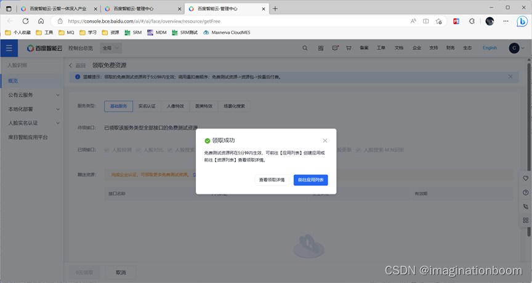
Task: Open the shopping cart icon
Action: (x=349, y=48)
